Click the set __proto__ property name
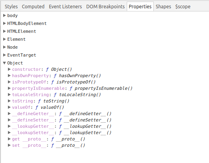 (x=29, y=146)
